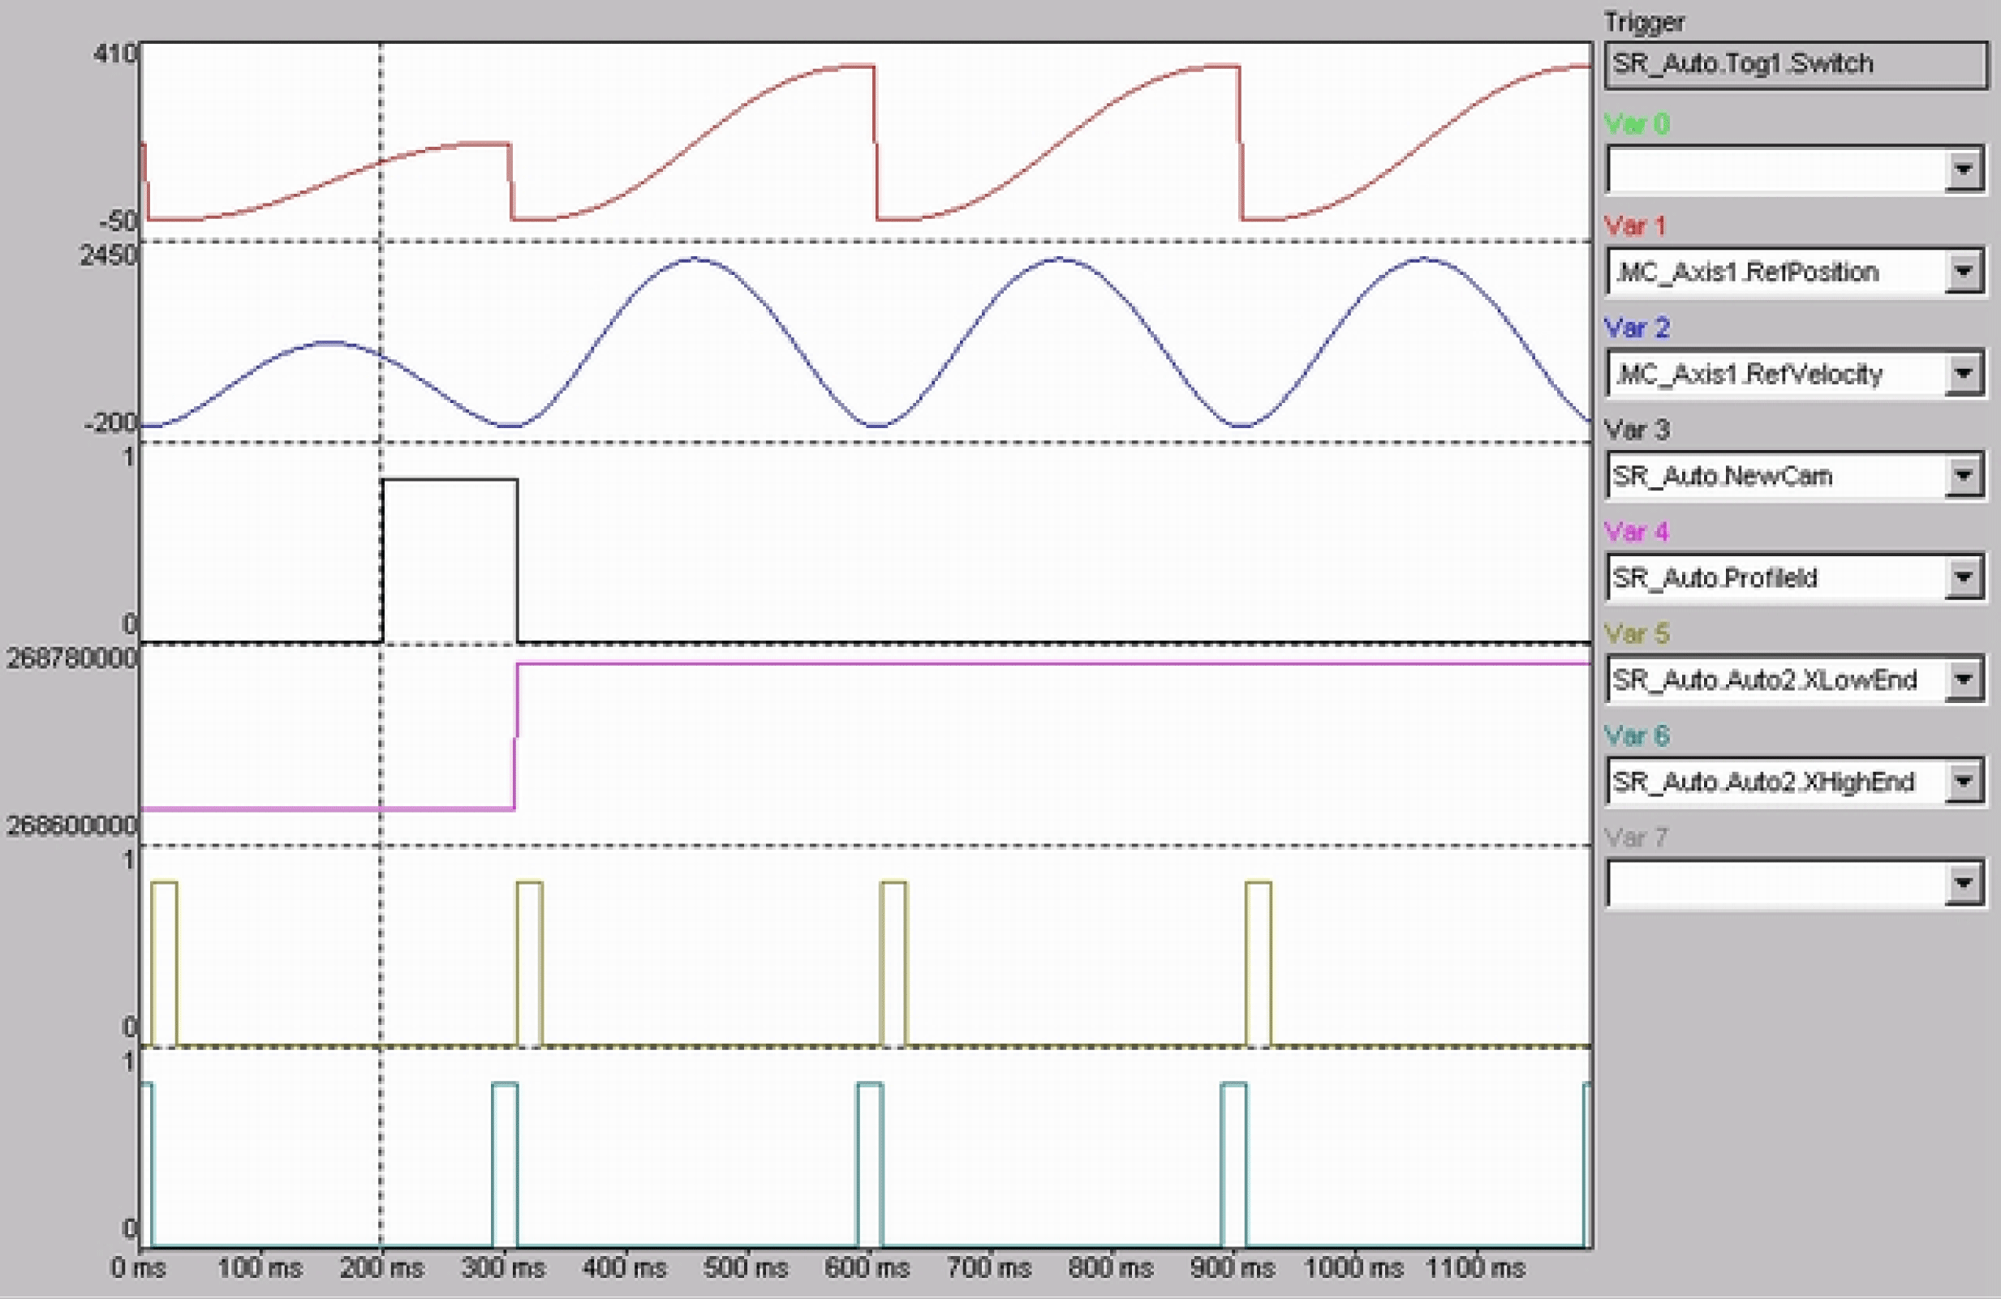Click the black NewCam pulse in plot
Screen dimensions: 2001x1299
(x=450, y=480)
